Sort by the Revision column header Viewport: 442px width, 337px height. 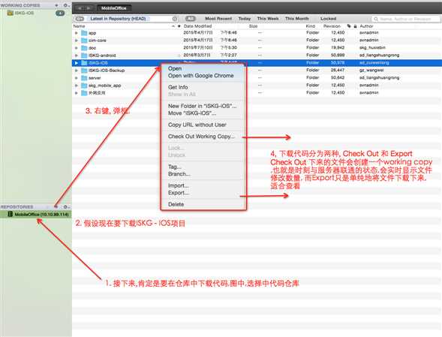click(332, 26)
